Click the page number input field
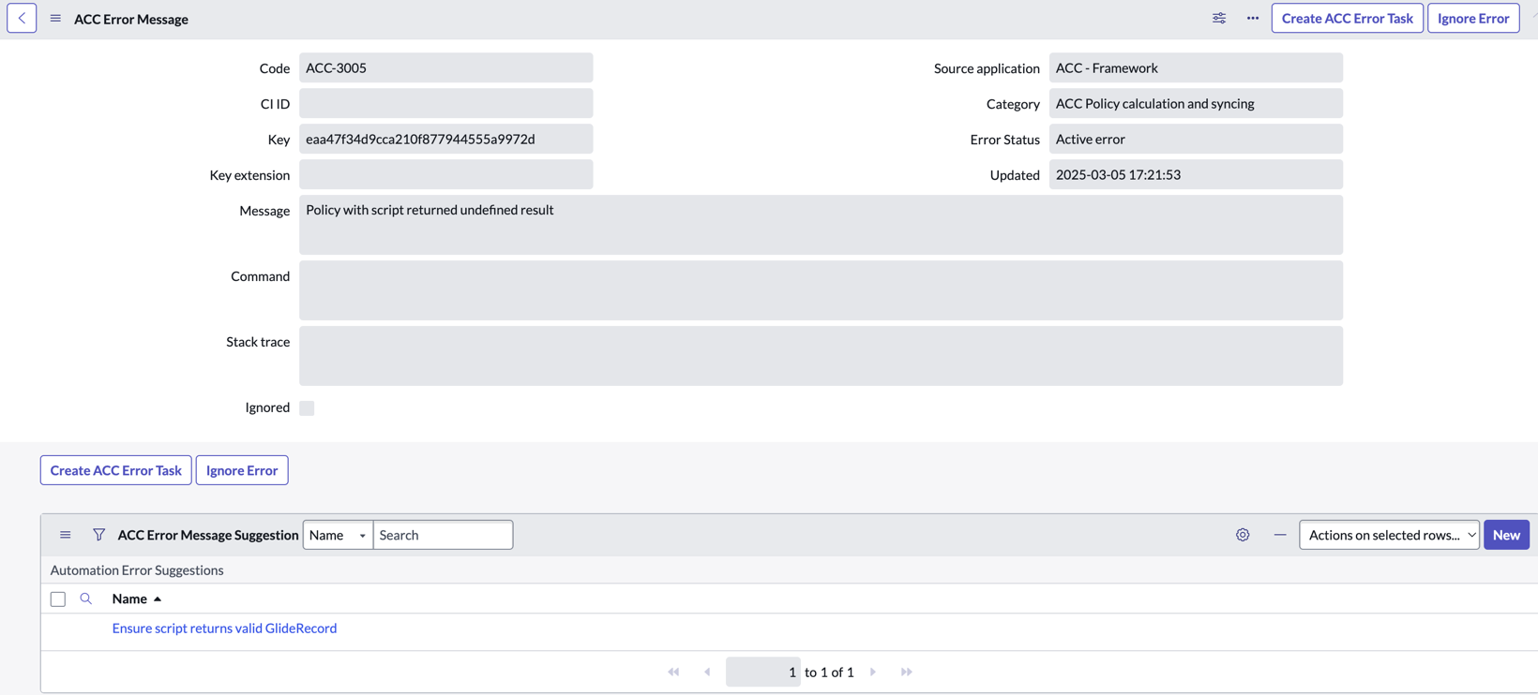Viewport: 1538px width, 695px height. pyautogui.click(x=763, y=672)
